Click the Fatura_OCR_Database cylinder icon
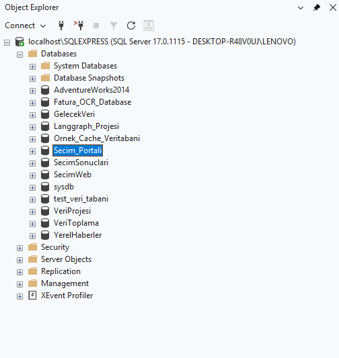Image resolution: width=339 pixels, height=358 pixels. 45,102
